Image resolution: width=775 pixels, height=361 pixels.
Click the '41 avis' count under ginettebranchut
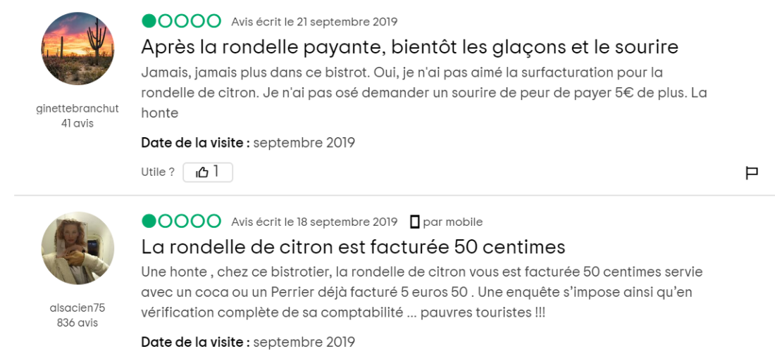pos(77,123)
